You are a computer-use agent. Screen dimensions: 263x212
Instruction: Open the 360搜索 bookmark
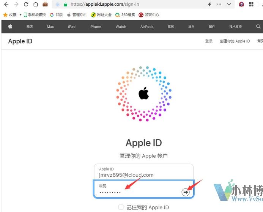125,15
